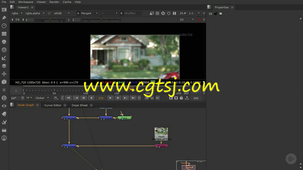
Task: Toggle the viewer pause button
Action: coord(175,13)
